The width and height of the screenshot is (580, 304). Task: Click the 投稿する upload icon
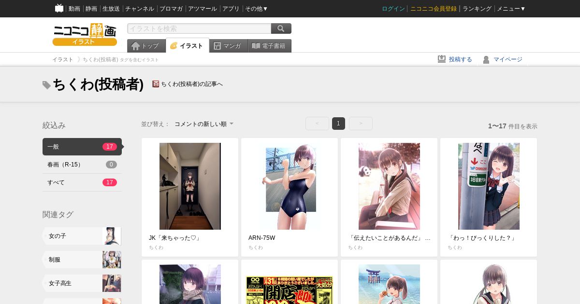click(442, 59)
